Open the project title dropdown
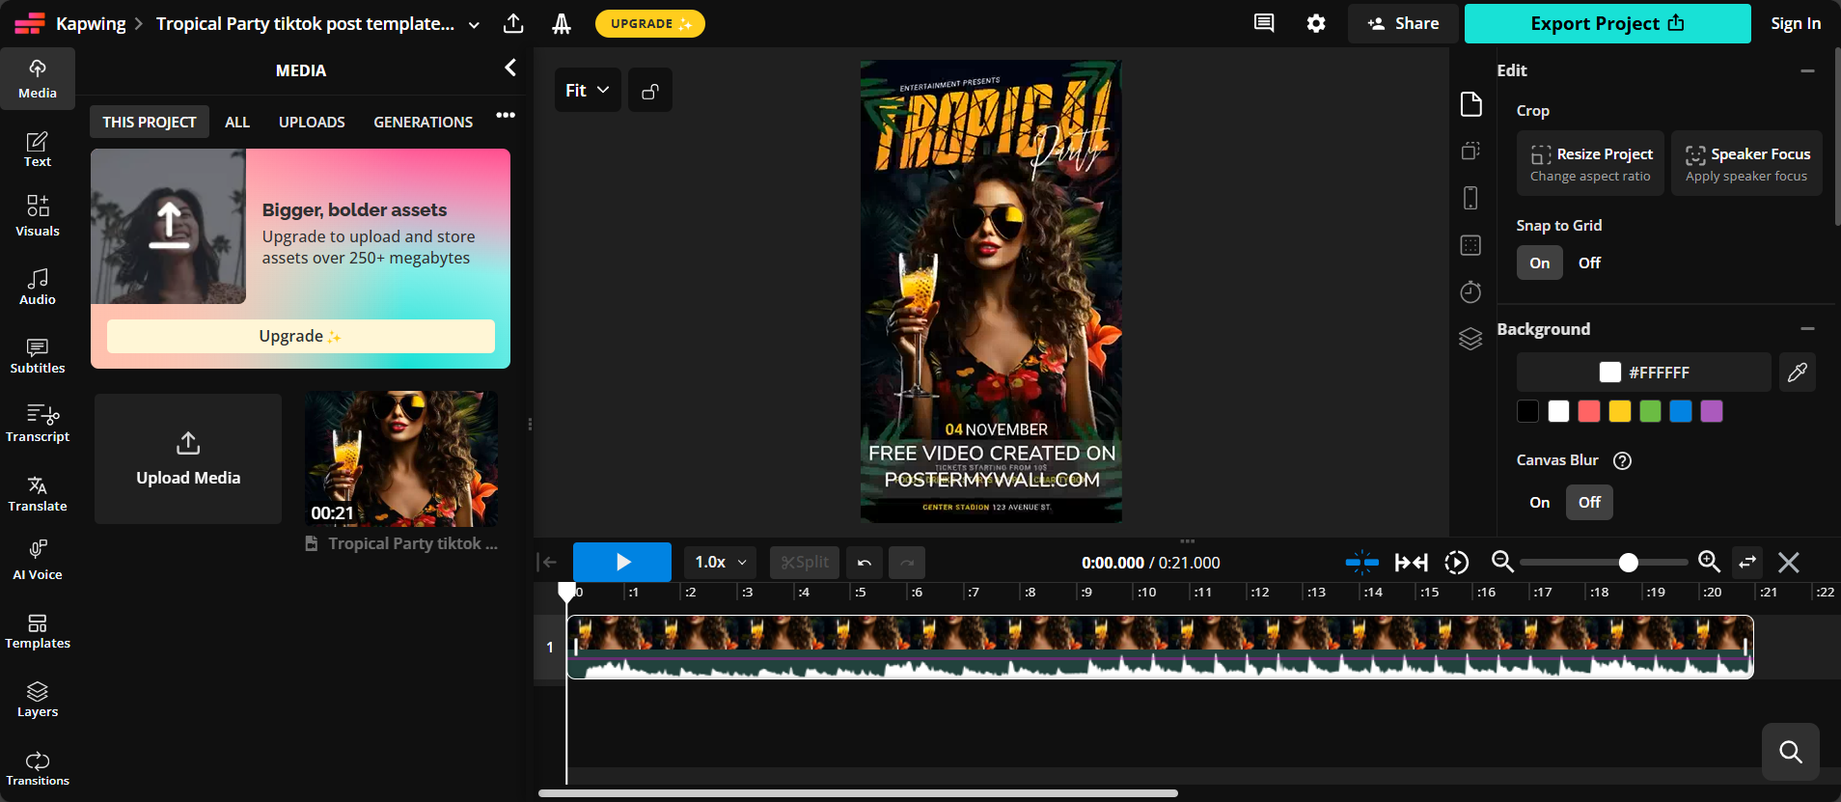Screen dimensions: 1841x802 point(474,24)
